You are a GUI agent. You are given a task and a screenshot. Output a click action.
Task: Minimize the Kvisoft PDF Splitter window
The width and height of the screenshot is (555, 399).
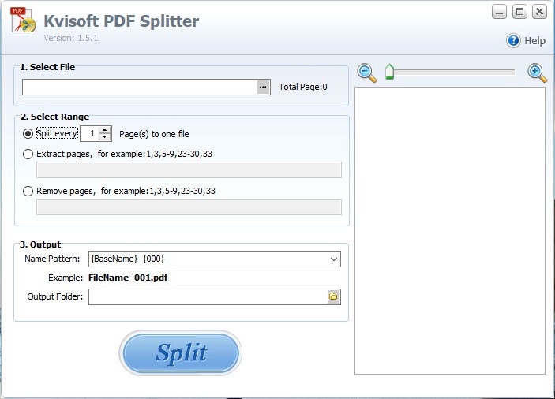(499, 12)
